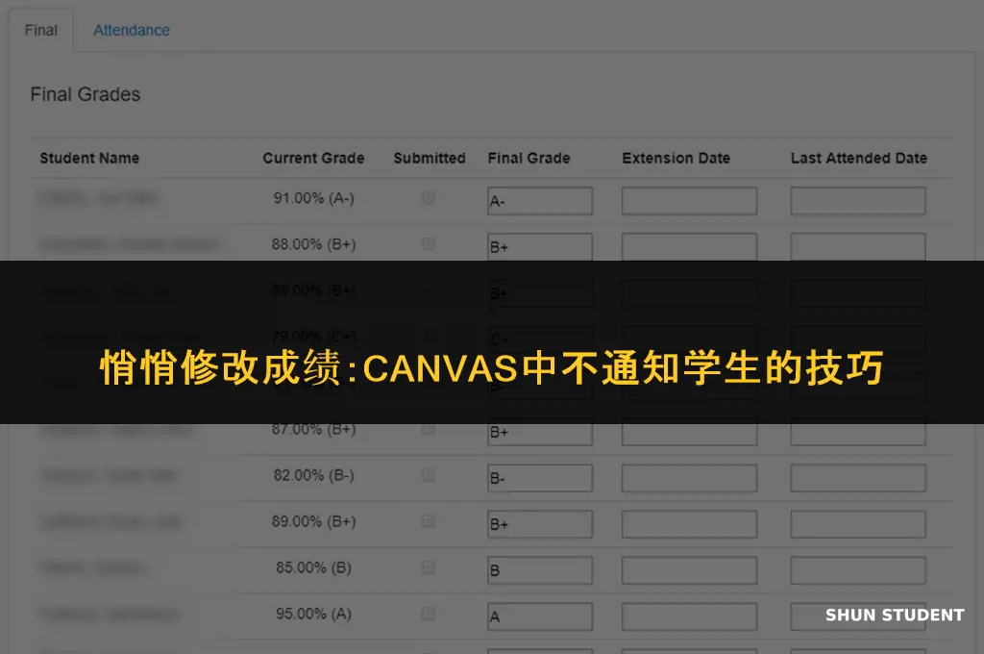This screenshot has width=984, height=654.
Task: Select the 85.00% (B) current grade cell
Action: coord(314,567)
